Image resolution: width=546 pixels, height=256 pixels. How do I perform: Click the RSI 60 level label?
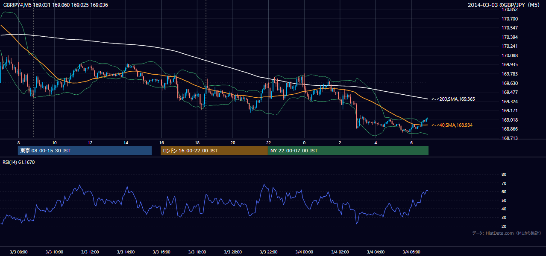click(x=504, y=192)
